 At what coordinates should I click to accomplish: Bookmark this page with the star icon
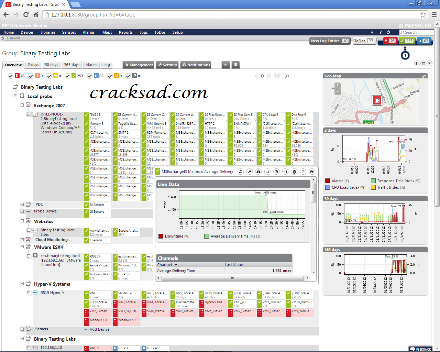tap(423, 15)
